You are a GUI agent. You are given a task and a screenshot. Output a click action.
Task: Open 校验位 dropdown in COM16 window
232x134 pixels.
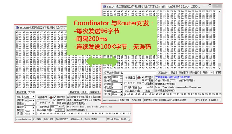[121, 91]
